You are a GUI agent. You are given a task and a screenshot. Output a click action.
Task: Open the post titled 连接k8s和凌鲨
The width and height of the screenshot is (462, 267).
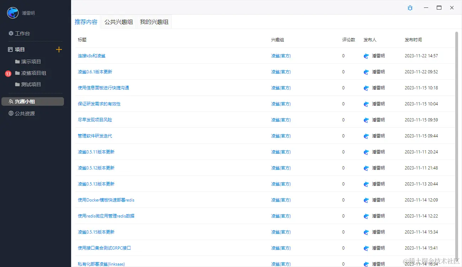pyautogui.click(x=92, y=56)
